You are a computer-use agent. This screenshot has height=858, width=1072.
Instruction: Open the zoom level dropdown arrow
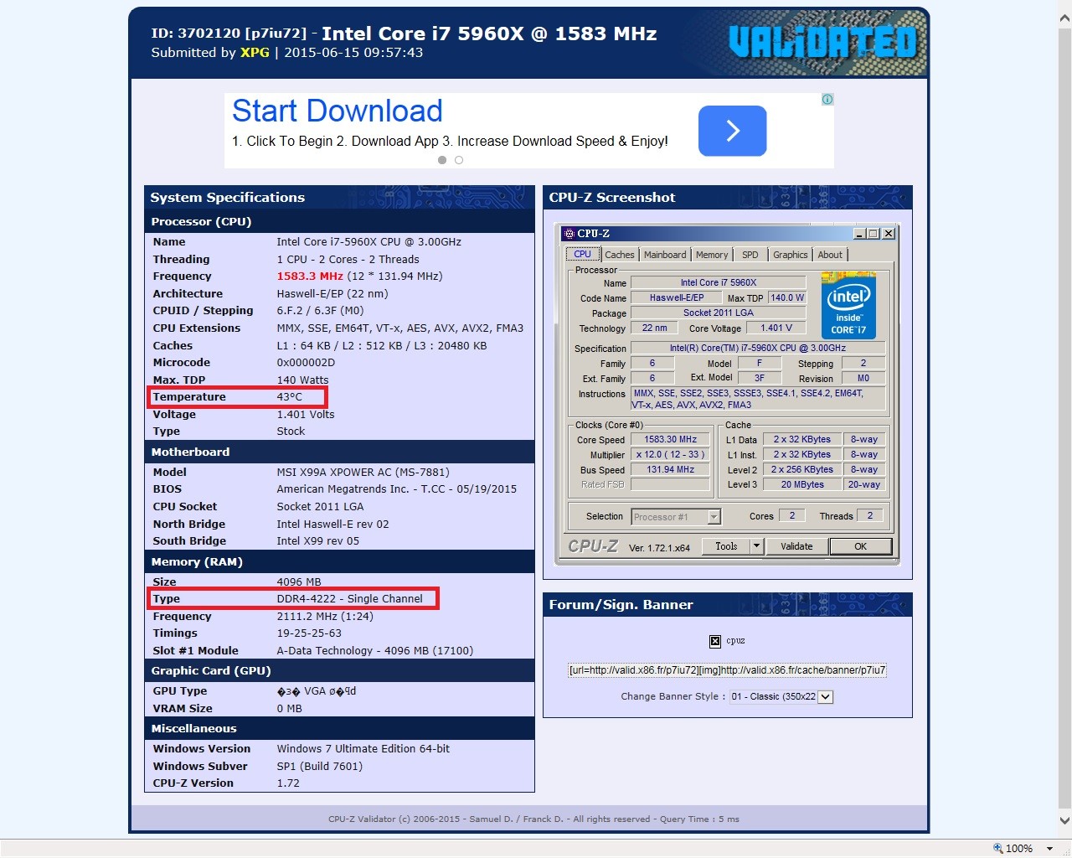pos(1049,849)
